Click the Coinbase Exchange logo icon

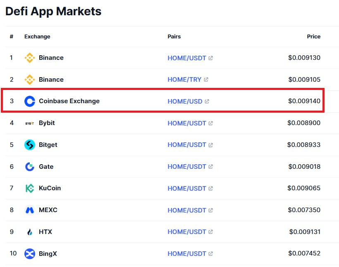click(x=30, y=101)
